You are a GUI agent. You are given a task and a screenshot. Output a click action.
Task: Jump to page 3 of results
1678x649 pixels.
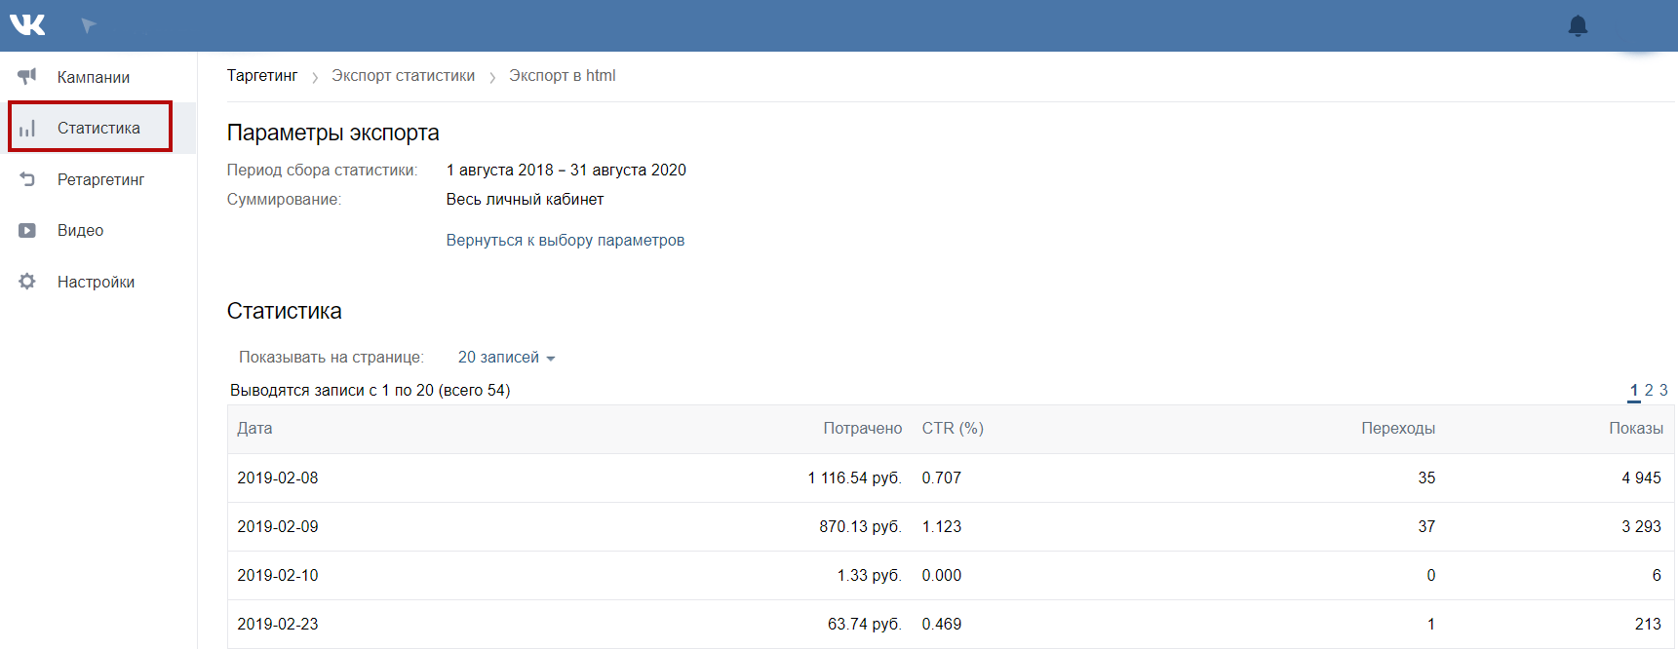pos(1663,390)
